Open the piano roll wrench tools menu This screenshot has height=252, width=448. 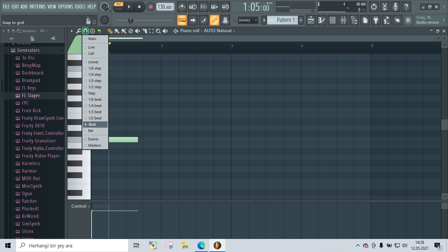[x=78, y=31]
